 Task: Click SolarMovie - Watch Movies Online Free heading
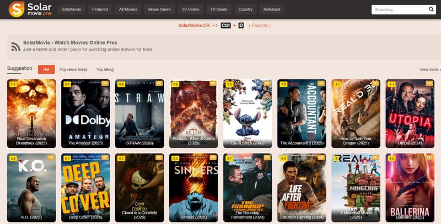(x=70, y=43)
